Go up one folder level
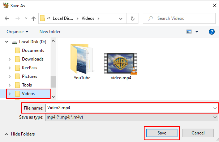 point(34,18)
